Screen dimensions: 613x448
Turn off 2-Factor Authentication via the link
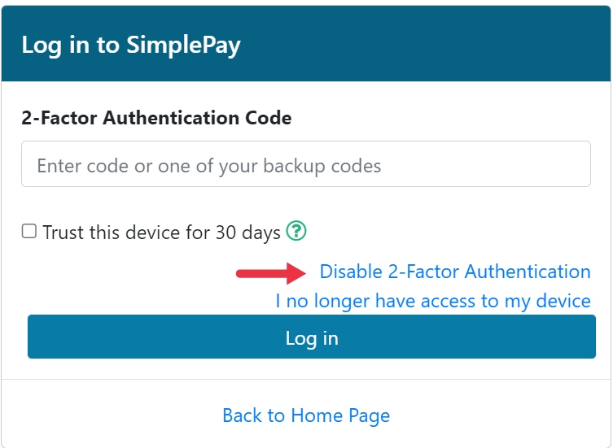click(x=454, y=272)
